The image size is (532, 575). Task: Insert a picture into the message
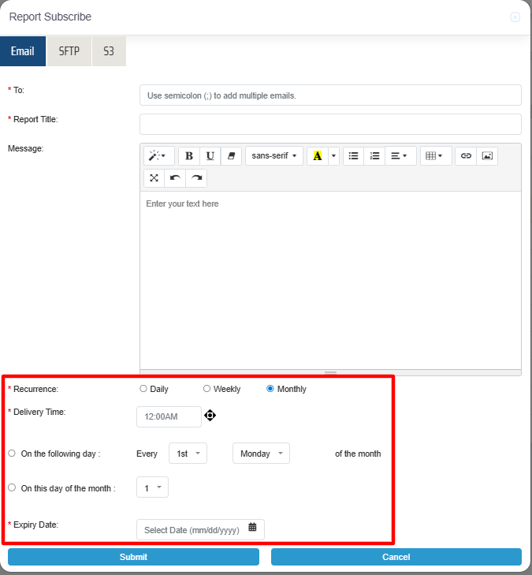487,156
